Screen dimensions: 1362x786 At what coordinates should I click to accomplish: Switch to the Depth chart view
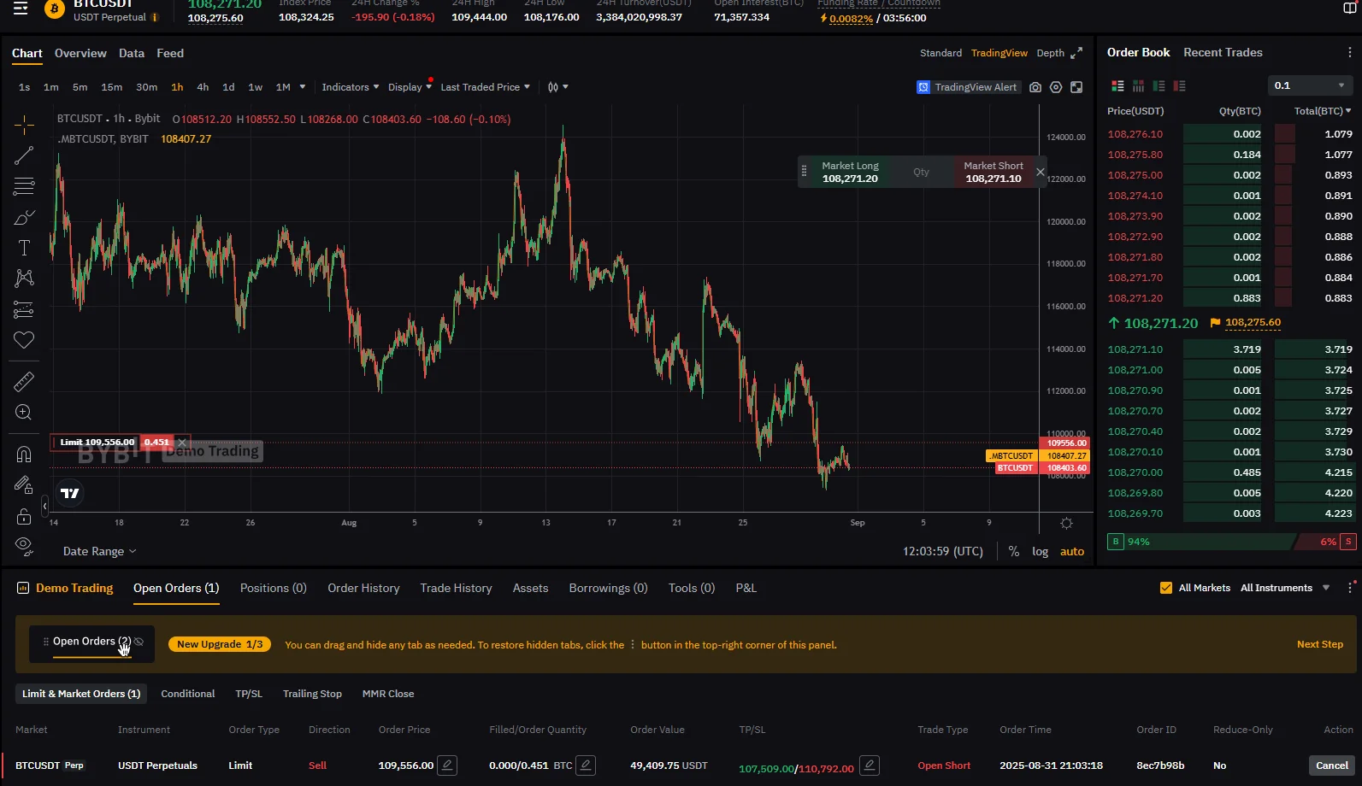(1050, 53)
